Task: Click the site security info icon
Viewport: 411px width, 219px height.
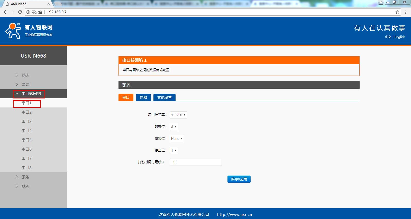Action: [x=28, y=12]
